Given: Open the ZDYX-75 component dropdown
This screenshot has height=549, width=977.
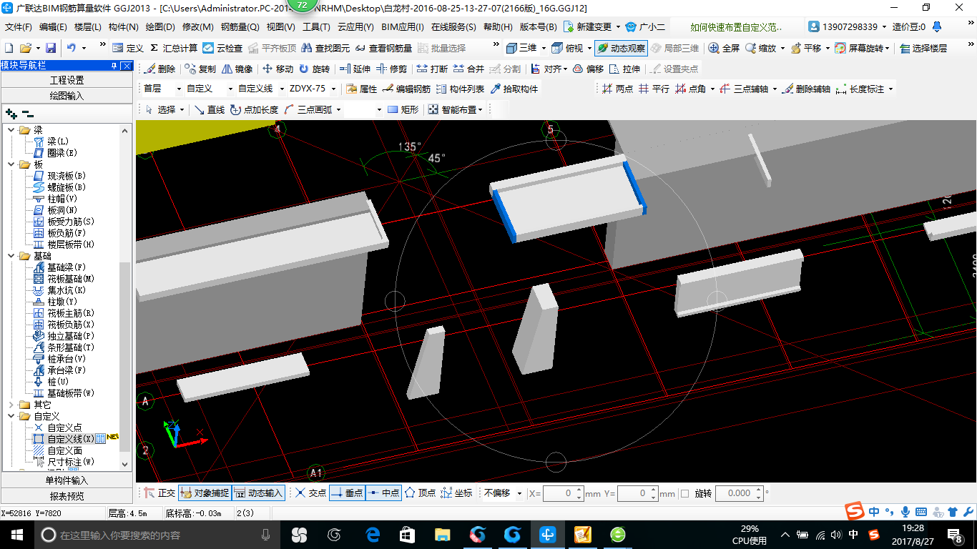Looking at the screenshot, I should (333, 89).
